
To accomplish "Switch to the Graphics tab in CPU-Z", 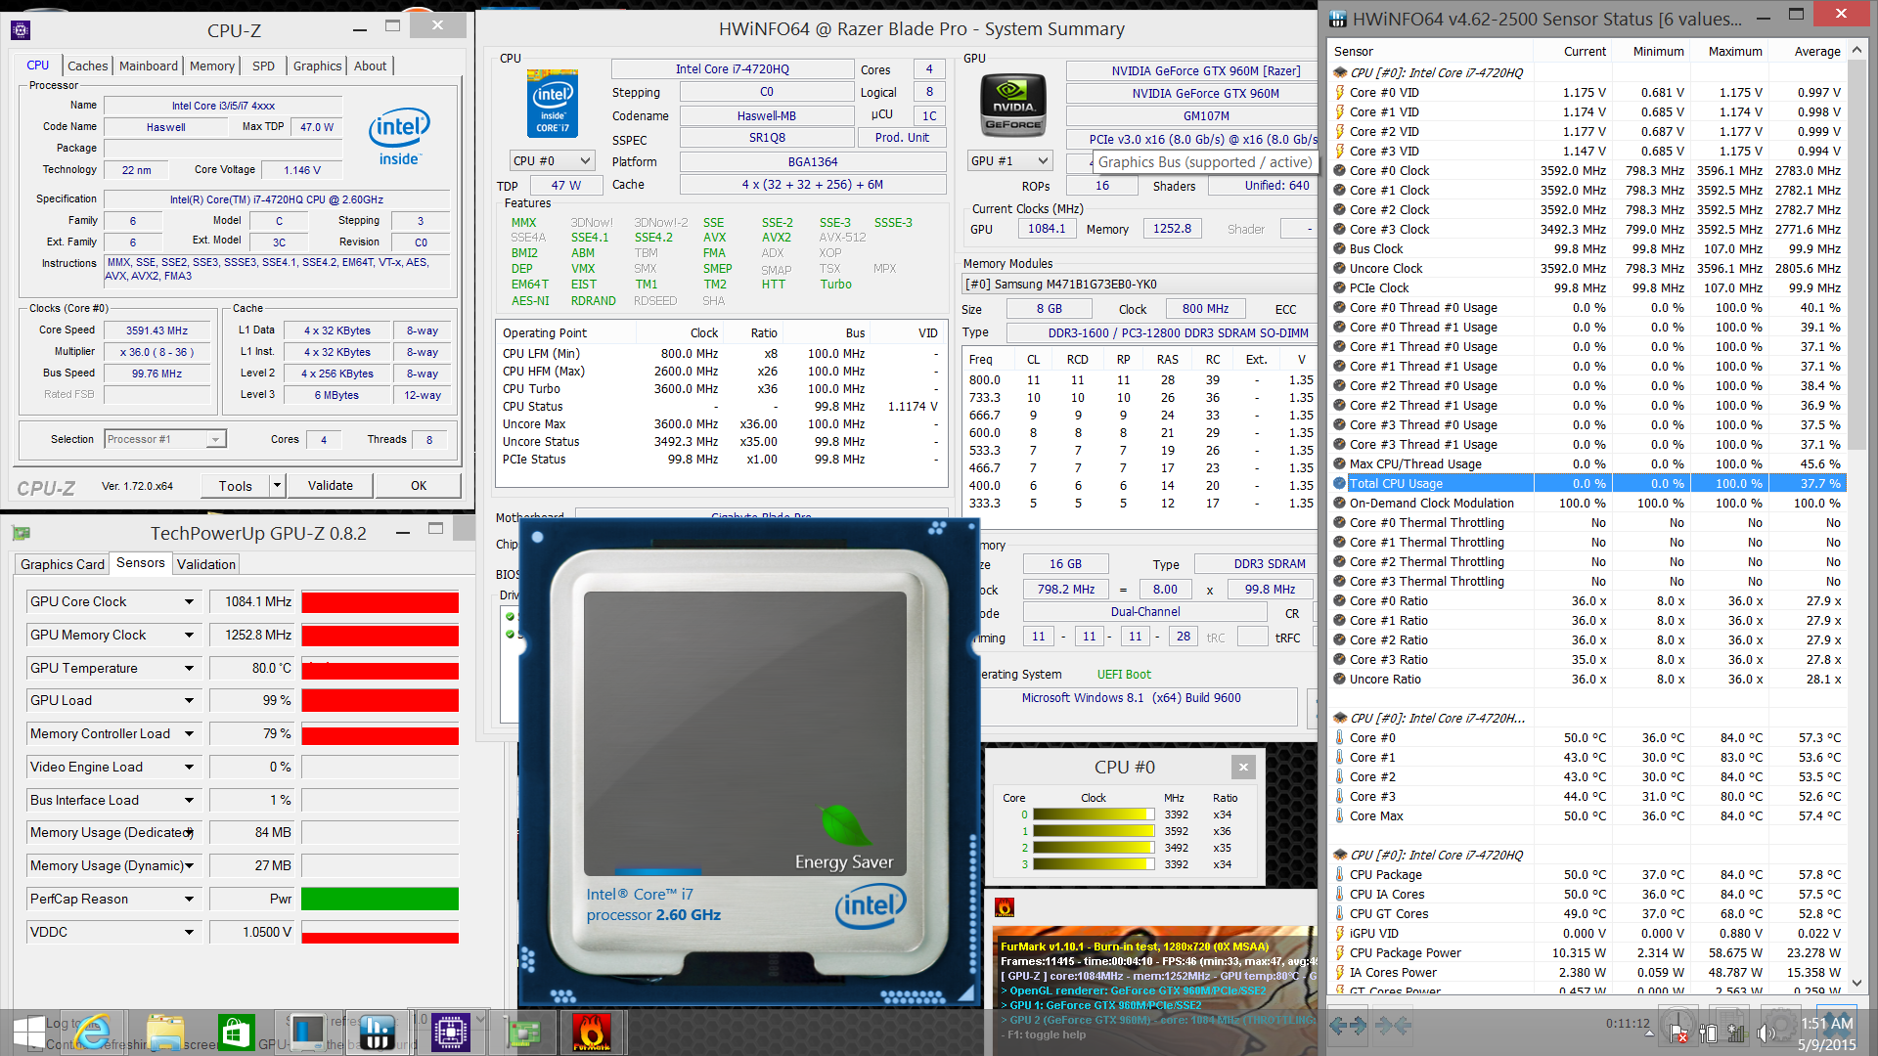I will (x=318, y=66).
